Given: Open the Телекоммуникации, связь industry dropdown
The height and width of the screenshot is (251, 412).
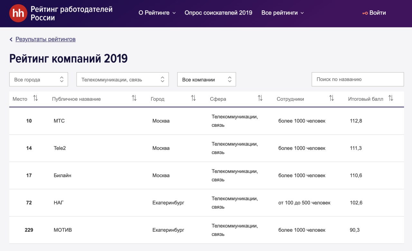Looking at the screenshot, I should (x=123, y=79).
